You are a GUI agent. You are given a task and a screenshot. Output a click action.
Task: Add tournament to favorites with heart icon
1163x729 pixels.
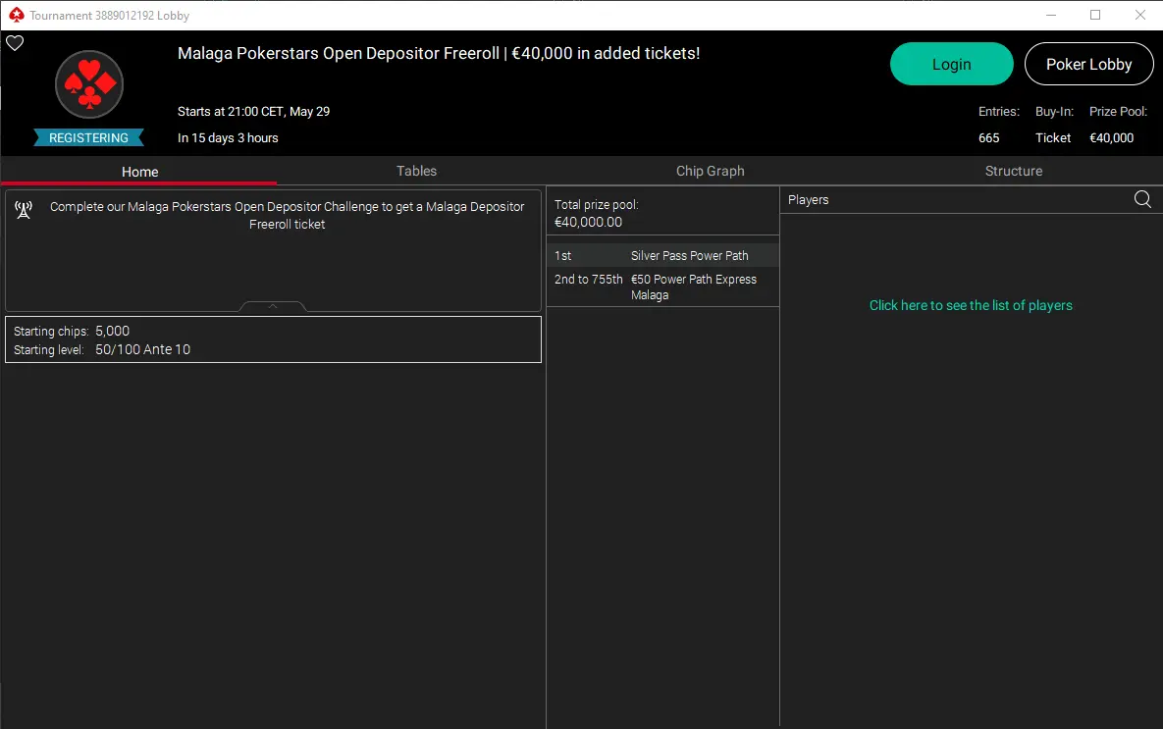click(15, 43)
